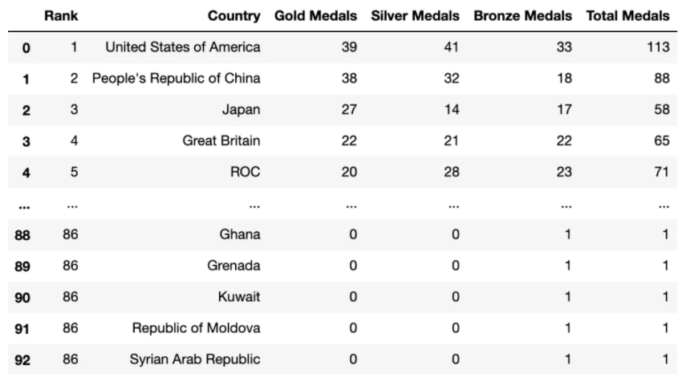Image resolution: width=682 pixels, height=374 pixels.
Task: Select the Silver Medals column header
Action: coord(415,16)
